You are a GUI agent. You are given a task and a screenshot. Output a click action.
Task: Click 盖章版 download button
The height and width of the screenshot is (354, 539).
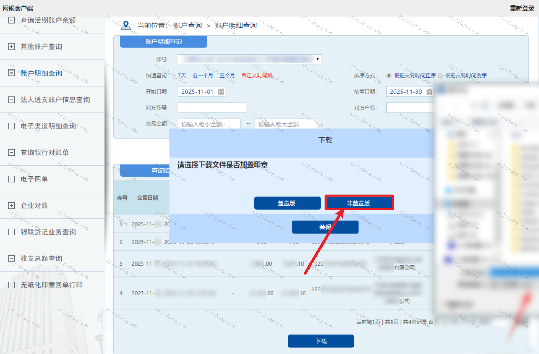coord(287,203)
